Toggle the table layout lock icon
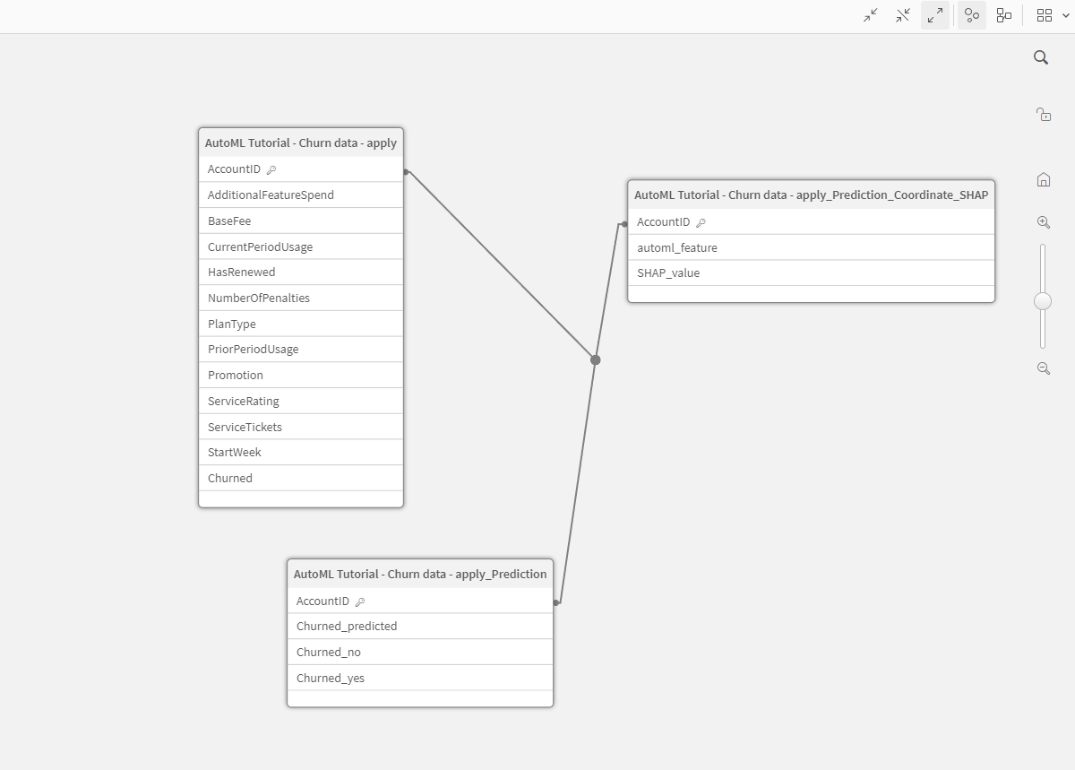This screenshot has height=770, width=1075. 1043,114
